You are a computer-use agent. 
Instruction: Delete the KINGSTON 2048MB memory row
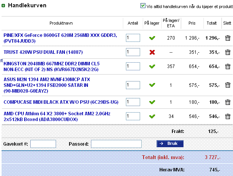pos(228,66)
